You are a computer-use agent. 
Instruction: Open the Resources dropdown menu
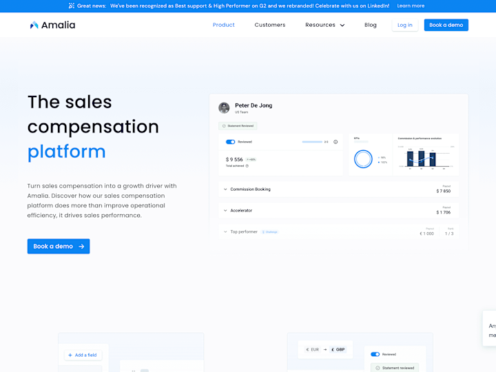(325, 25)
